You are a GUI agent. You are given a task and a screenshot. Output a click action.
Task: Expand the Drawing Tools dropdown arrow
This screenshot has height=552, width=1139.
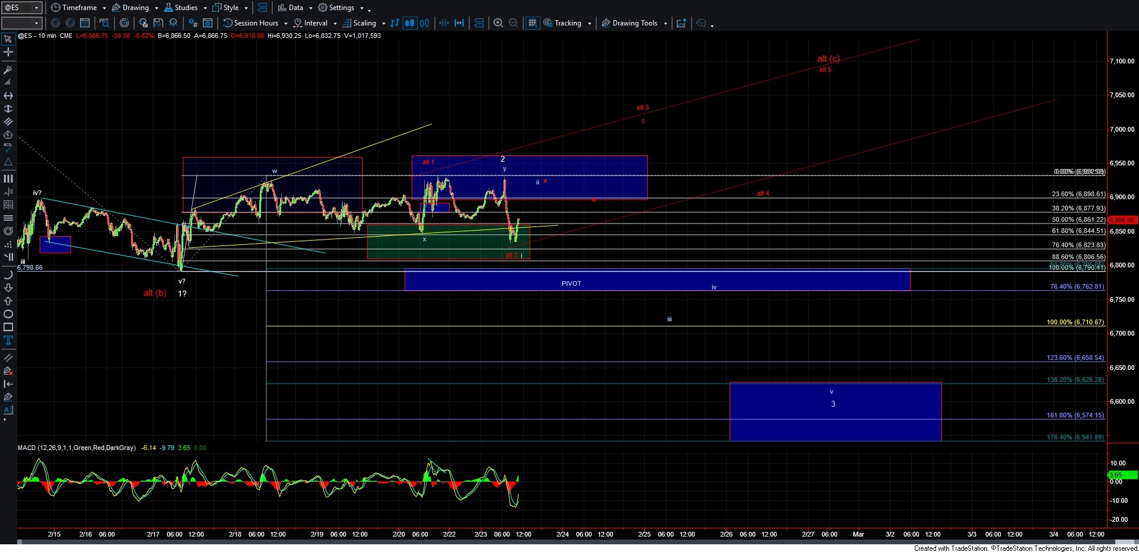click(x=666, y=24)
